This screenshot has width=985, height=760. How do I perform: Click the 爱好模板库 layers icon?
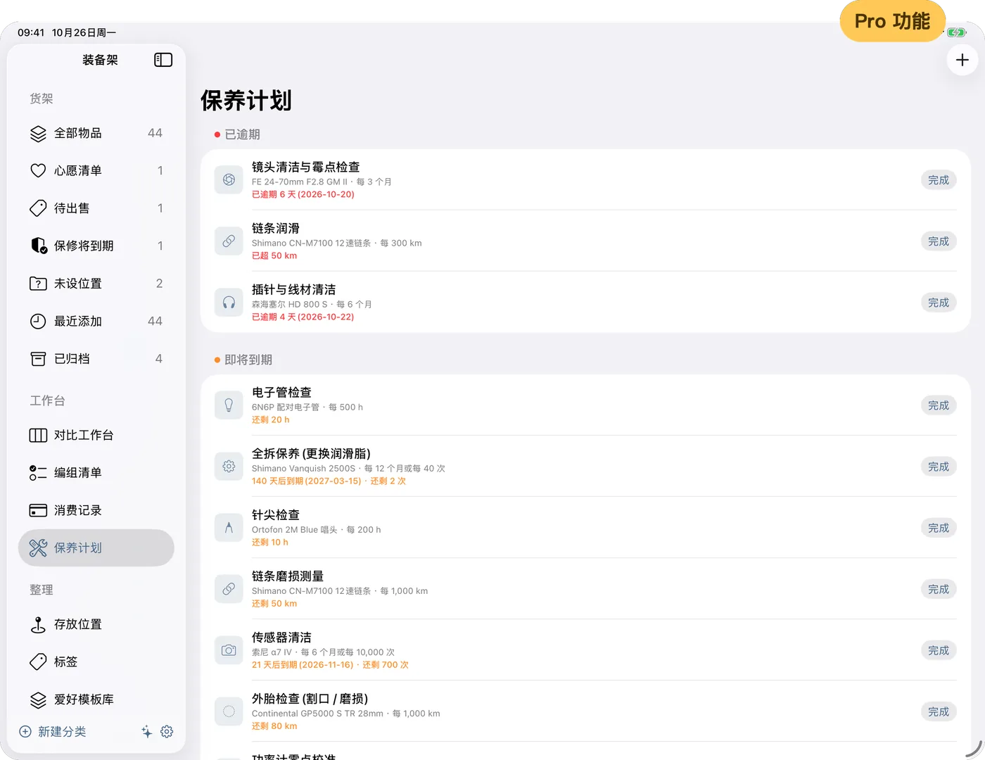coord(38,699)
